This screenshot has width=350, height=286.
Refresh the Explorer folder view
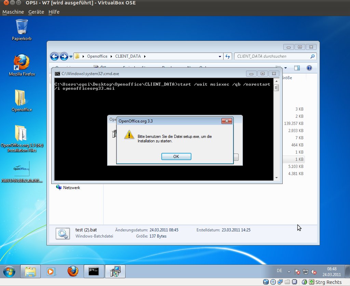pos(227,56)
